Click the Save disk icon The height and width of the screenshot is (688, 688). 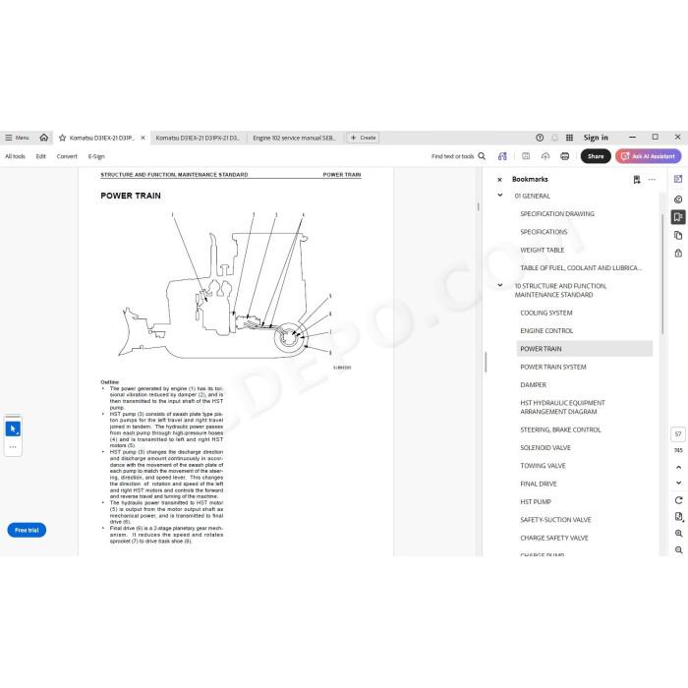[526, 156]
